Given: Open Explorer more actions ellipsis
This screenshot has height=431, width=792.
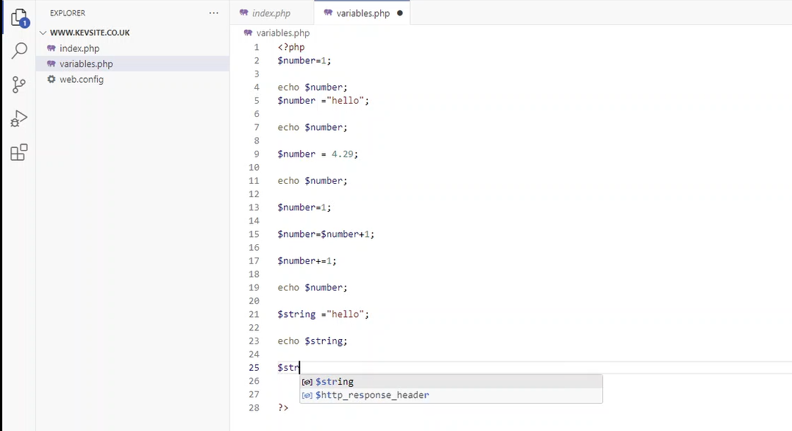Looking at the screenshot, I should click(x=214, y=13).
